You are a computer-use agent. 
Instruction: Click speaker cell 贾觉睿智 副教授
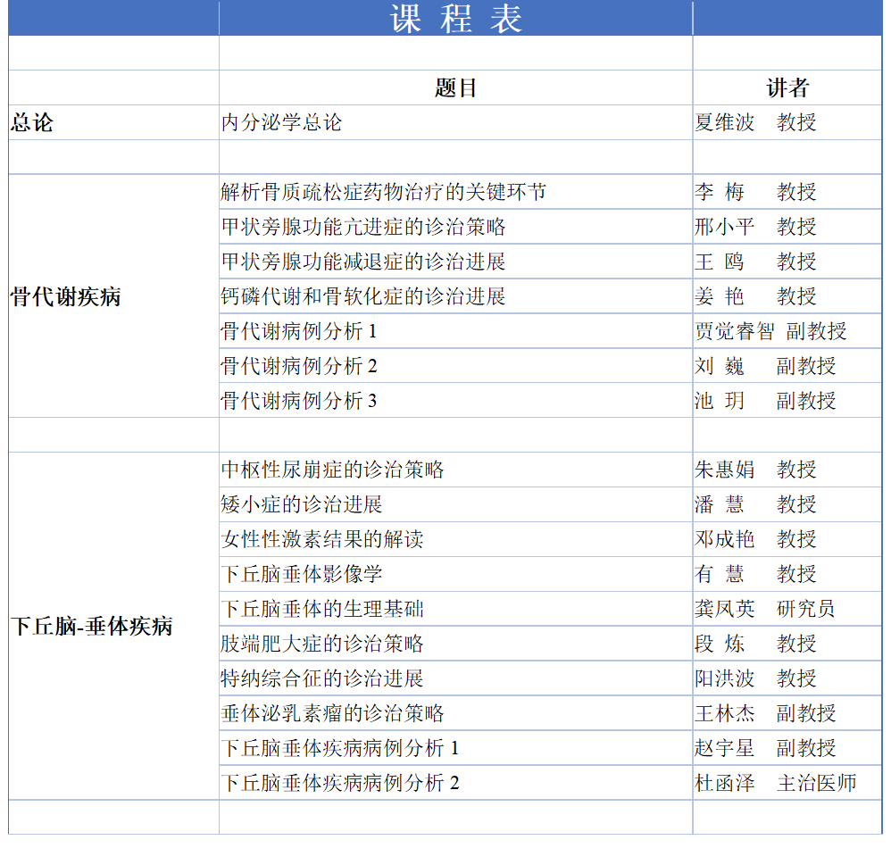pyautogui.click(x=787, y=331)
